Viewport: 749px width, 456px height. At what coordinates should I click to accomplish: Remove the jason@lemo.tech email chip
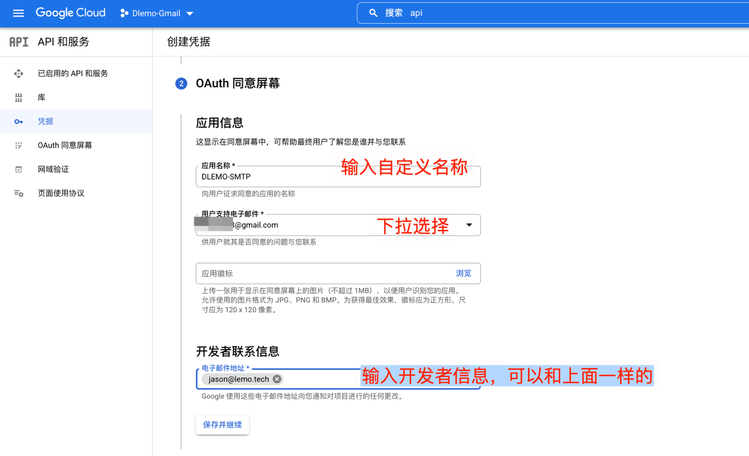(x=277, y=379)
